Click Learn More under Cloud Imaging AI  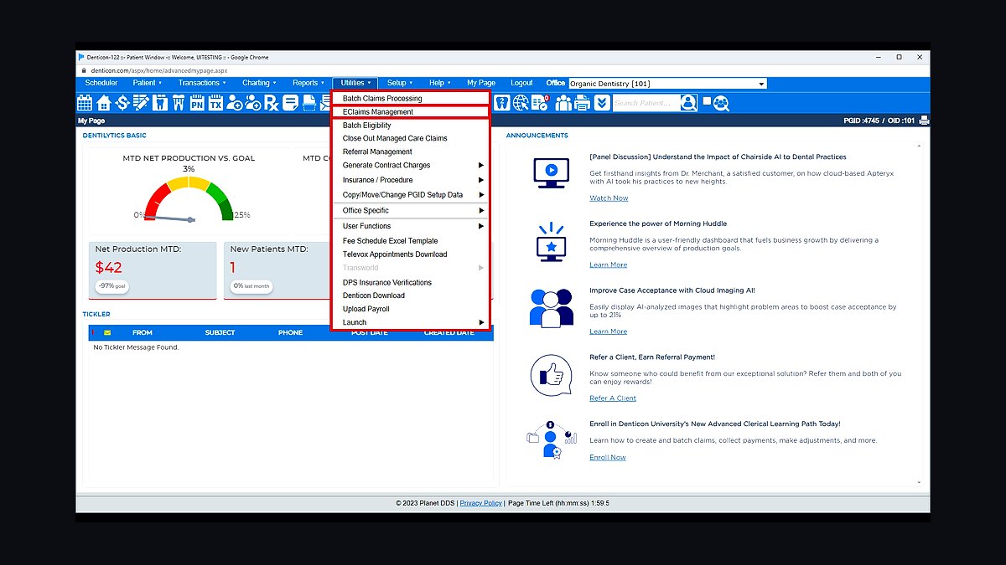tap(608, 331)
